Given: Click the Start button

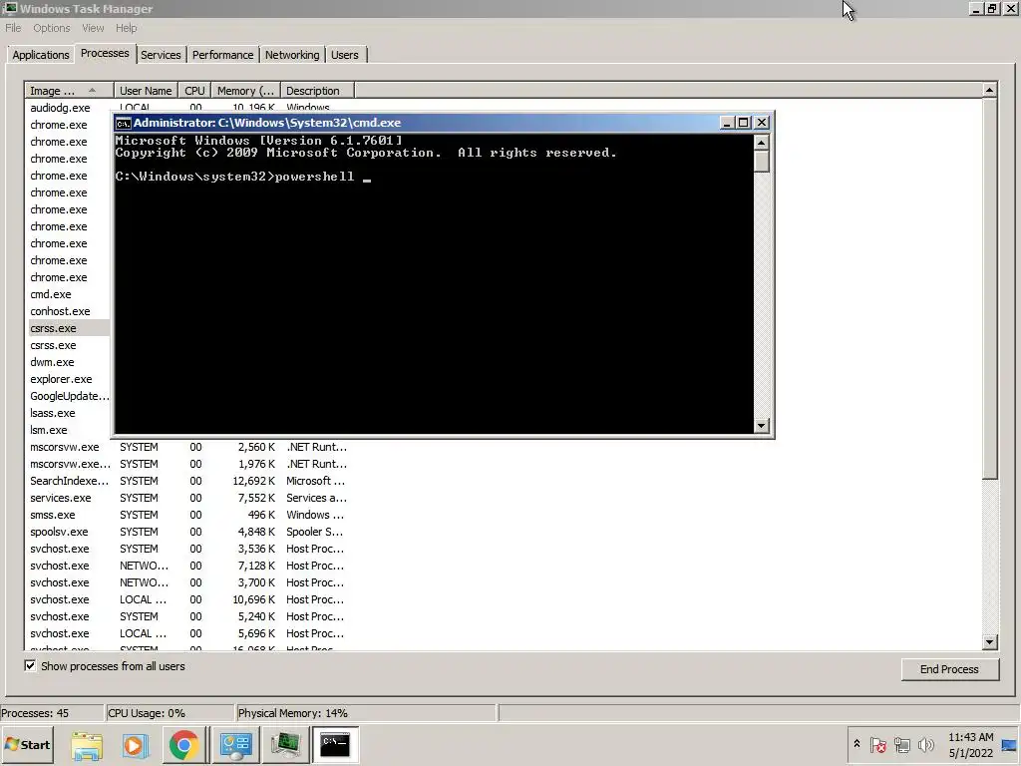Looking at the screenshot, I should tap(27, 745).
